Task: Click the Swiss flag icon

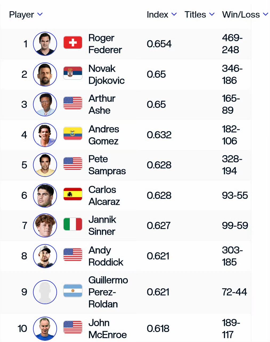Action: tap(73, 43)
